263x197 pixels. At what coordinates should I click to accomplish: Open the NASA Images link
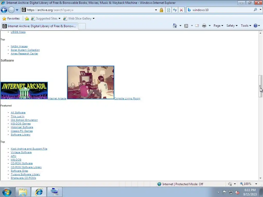[x=19, y=46]
